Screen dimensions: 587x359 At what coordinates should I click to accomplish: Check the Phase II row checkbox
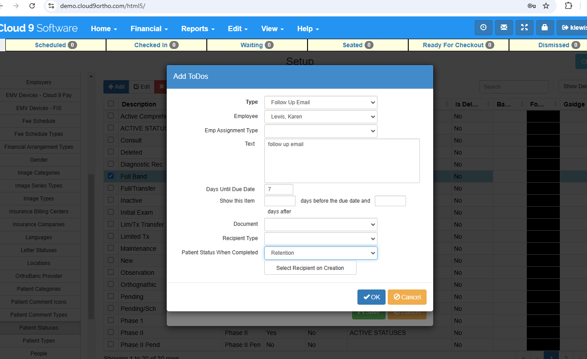[x=111, y=332]
